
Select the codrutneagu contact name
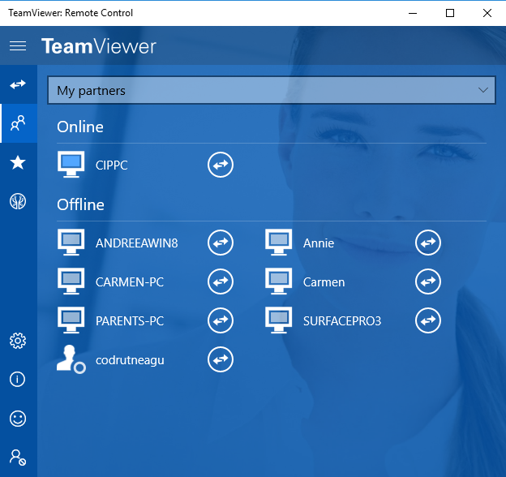click(130, 360)
